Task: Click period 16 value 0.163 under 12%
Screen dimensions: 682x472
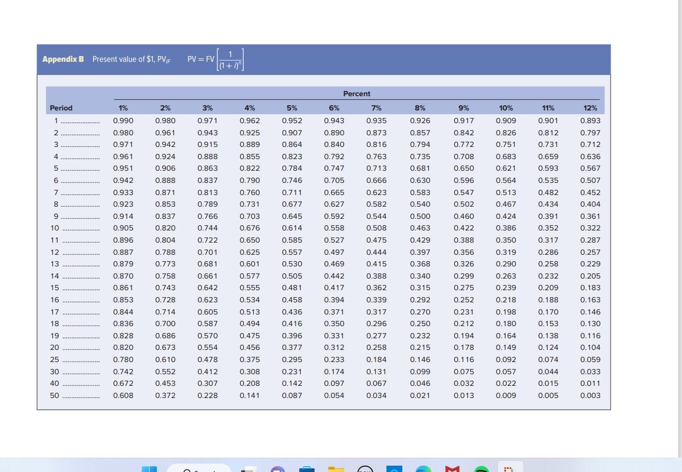Action: point(590,300)
